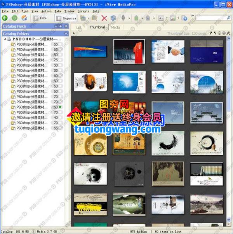Click the blue rotate/sync toolbar icon

coord(113,18)
